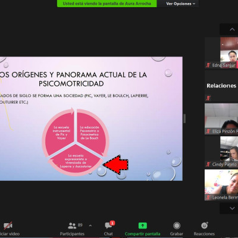Grab the divider handle beside shared screen
The image size is (238, 238).
tap(184, 118)
